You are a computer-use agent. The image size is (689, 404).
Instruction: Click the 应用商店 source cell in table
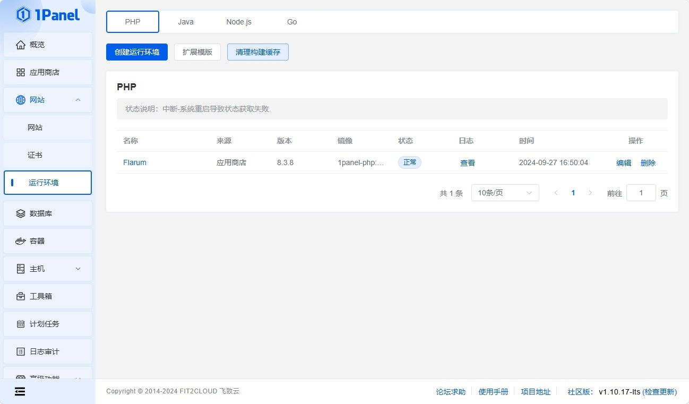(231, 162)
